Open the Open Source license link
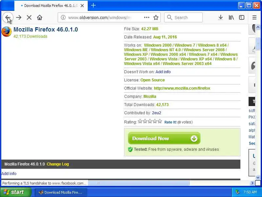 (153, 80)
